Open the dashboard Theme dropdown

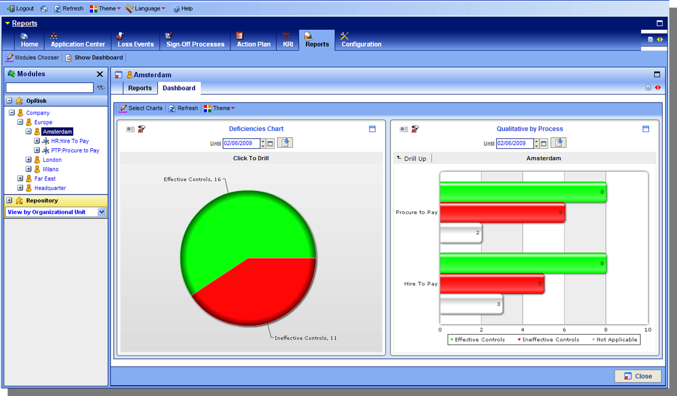[x=219, y=108]
